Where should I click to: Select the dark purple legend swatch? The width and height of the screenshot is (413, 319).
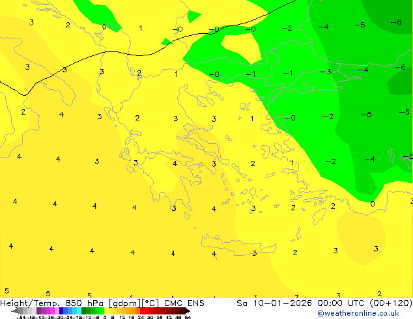(x=38, y=311)
